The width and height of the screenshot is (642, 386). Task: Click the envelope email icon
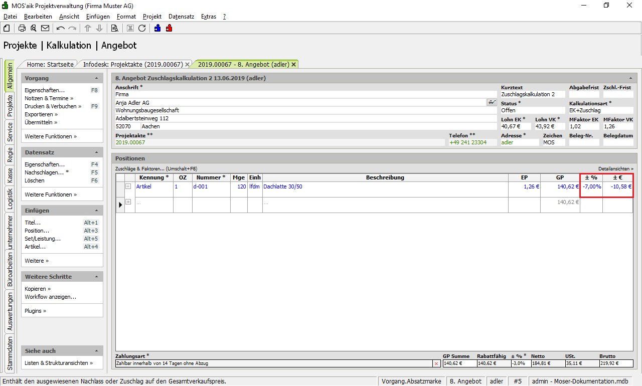(45, 28)
